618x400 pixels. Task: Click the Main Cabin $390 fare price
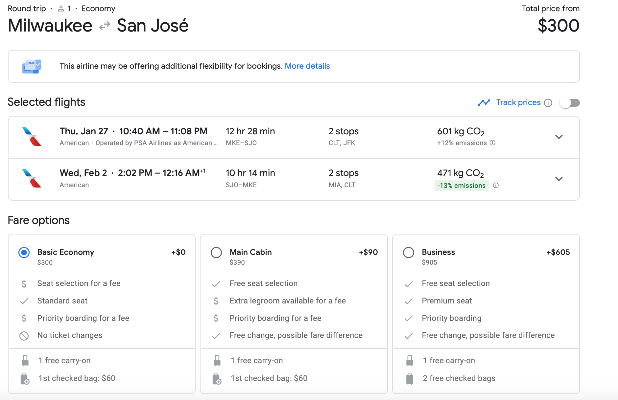[x=237, y=262]
